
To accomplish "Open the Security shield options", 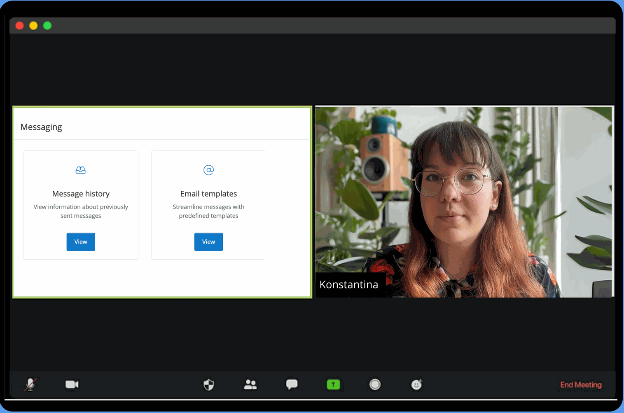I will click(209, 385).
